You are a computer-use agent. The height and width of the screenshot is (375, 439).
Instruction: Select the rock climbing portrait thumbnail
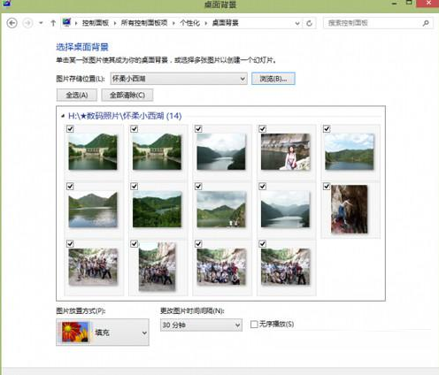coord(350,209)
